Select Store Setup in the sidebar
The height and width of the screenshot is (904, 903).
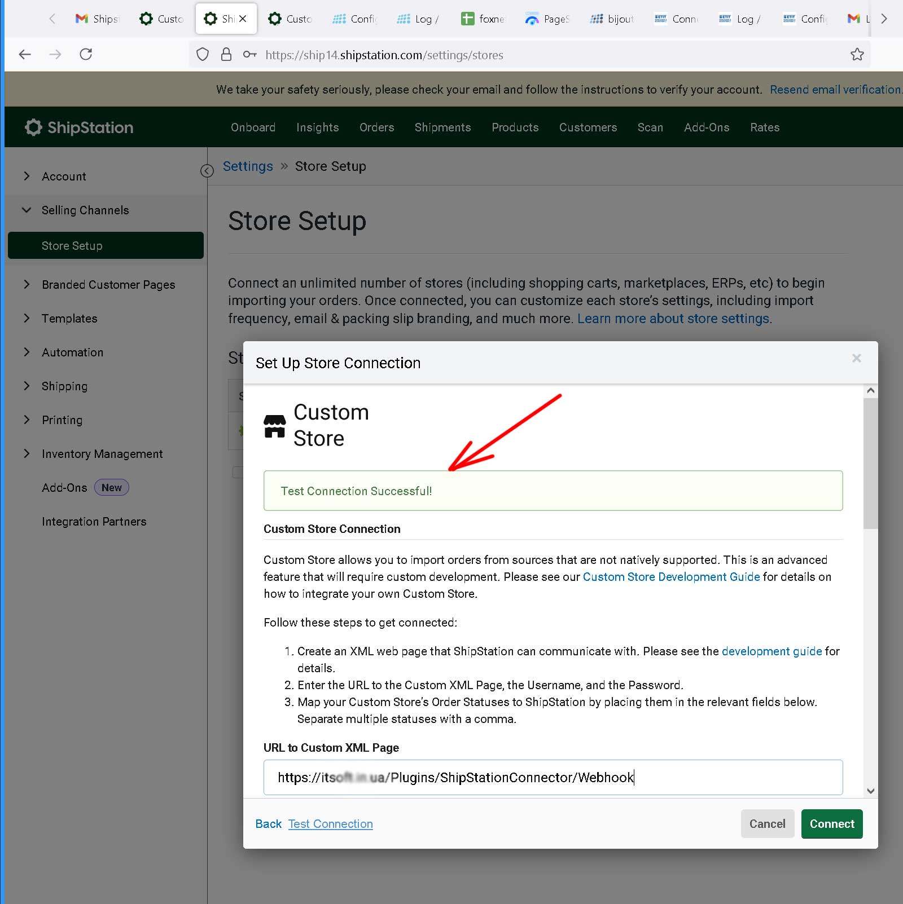click(x=106, y=245)
